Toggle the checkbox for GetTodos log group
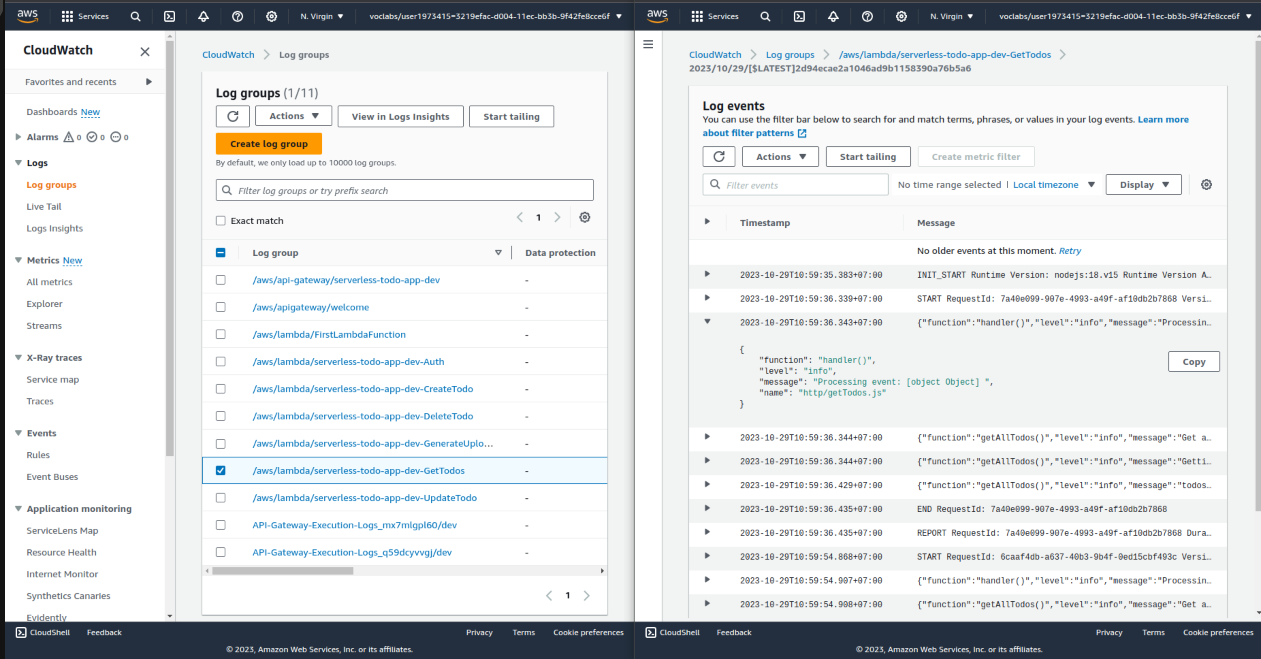This screenshot has width=1261, height=659. click(221, 470)
